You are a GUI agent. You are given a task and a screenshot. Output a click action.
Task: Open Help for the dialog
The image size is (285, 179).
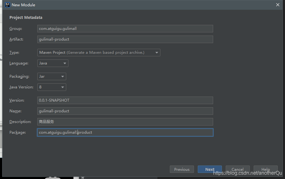pos(266,169)
